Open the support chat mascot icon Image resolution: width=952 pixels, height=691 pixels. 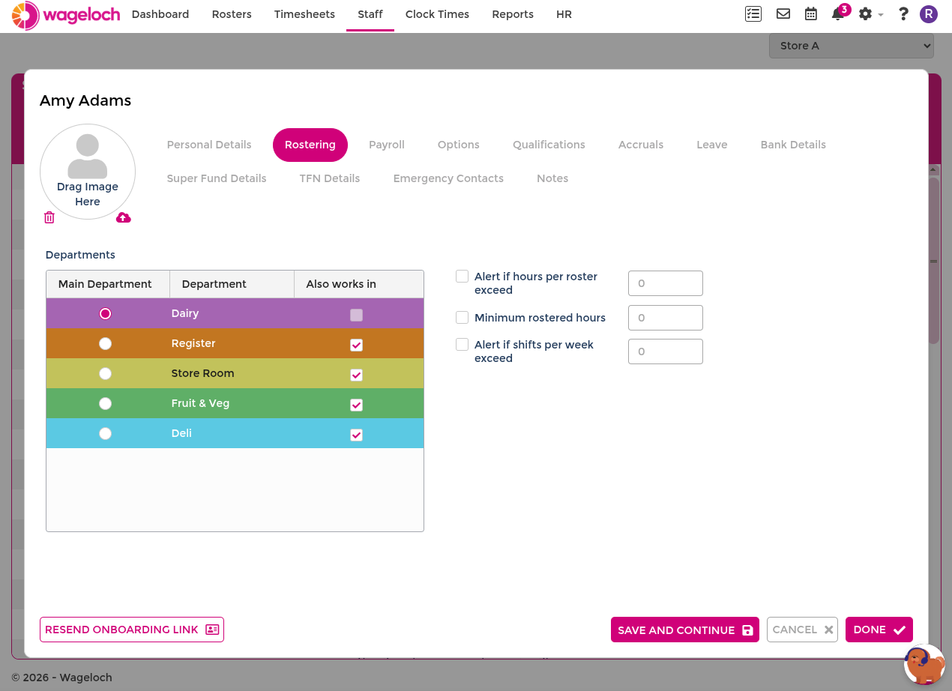924,665
